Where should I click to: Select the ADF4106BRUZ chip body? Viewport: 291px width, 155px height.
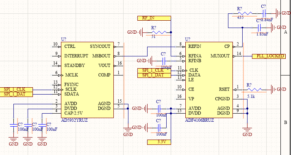coord(209,80)
